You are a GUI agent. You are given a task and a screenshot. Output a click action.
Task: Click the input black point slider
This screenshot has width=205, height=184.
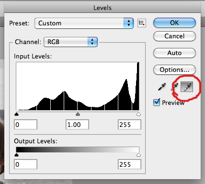(x=16, y=114)
